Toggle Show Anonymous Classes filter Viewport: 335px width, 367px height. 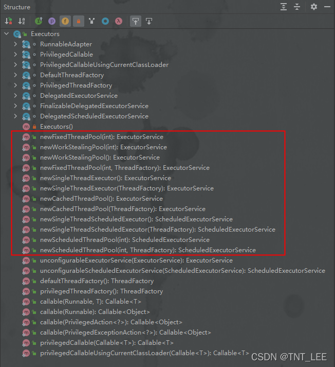point(105,21)
